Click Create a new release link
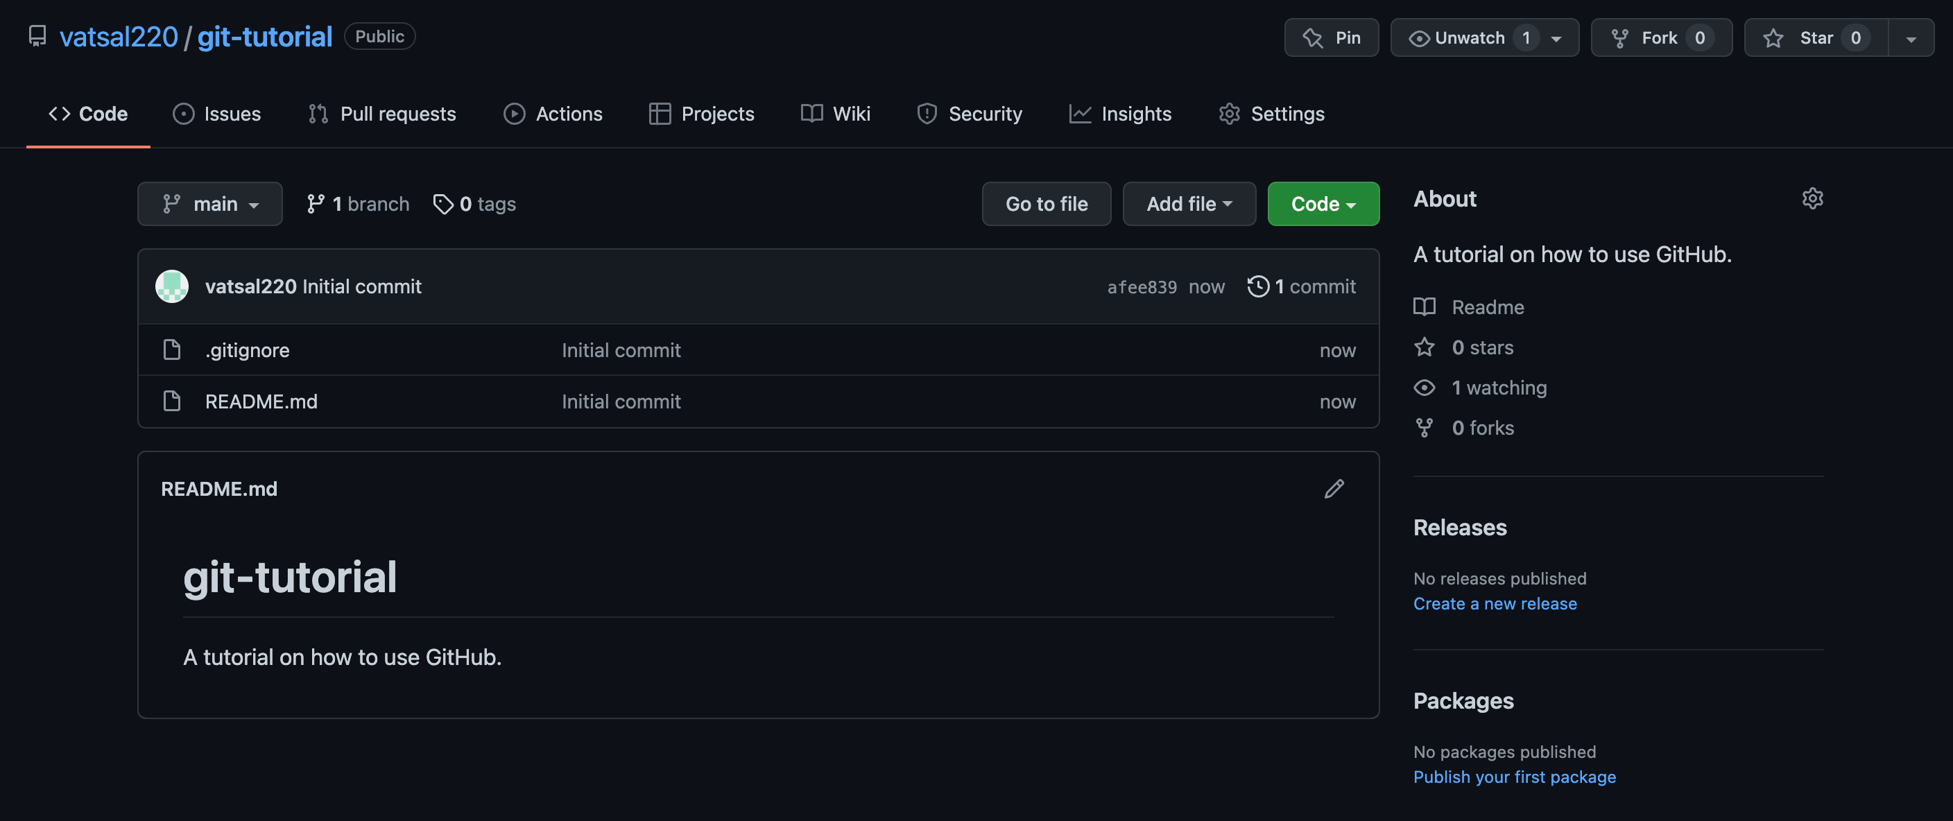The height and width of the screenshot is (821, 1953). pyautogui.click(x=1495, y=603)
